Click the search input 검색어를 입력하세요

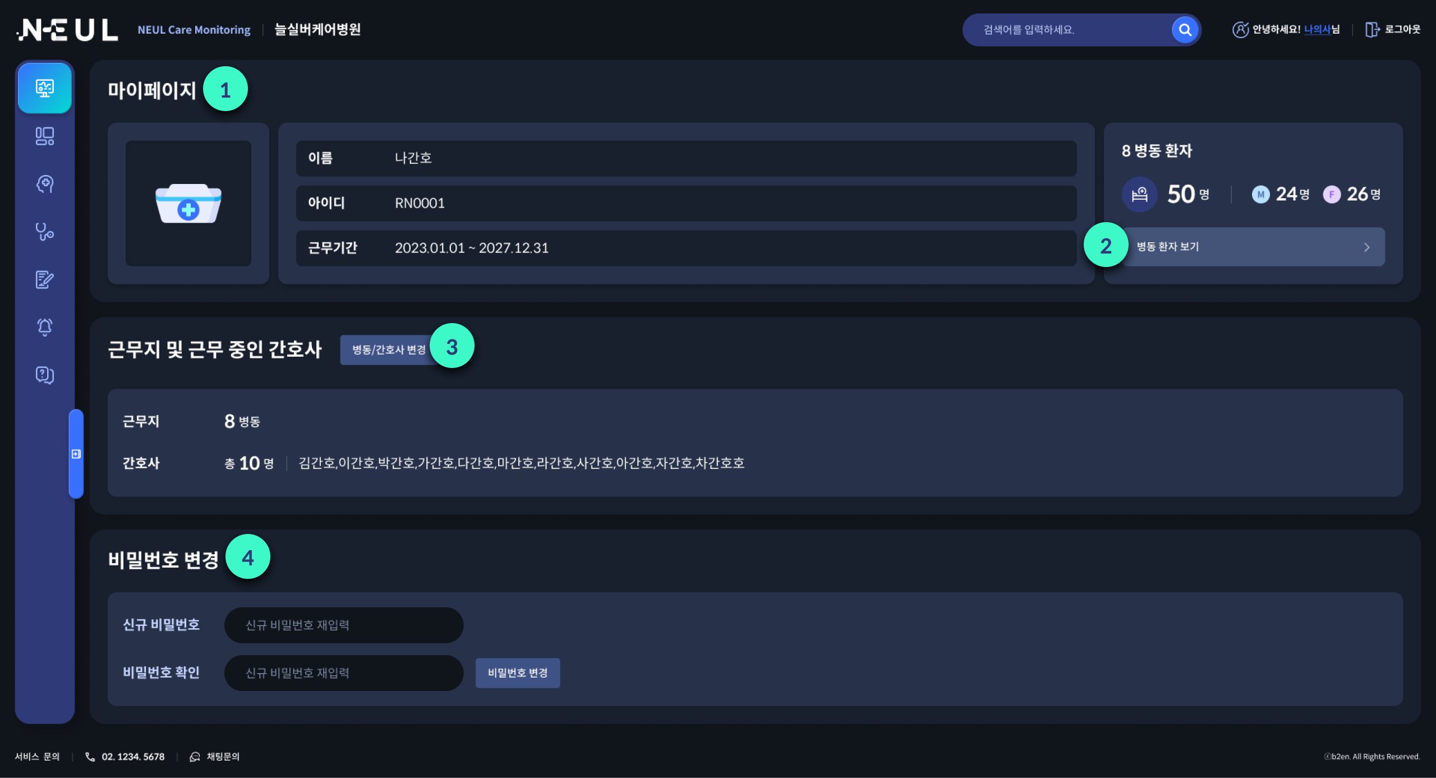pyautogui.click(x=1066, y=30)
